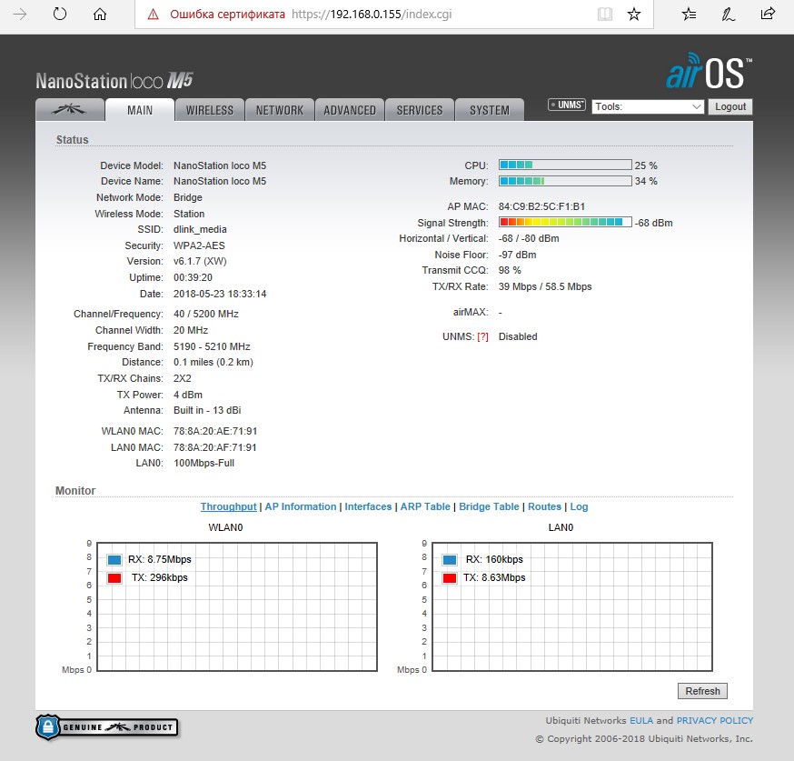
Task: Click the airOS logo
Action: tap(709, 71)
